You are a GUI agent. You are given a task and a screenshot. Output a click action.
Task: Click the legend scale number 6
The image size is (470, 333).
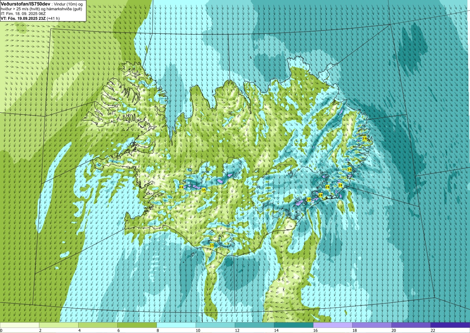(119, 330)
